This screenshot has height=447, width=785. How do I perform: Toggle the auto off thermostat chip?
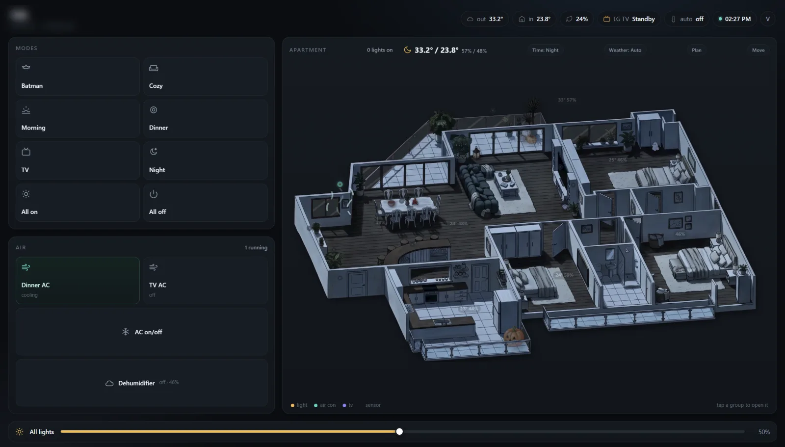(x=686, y=19)
